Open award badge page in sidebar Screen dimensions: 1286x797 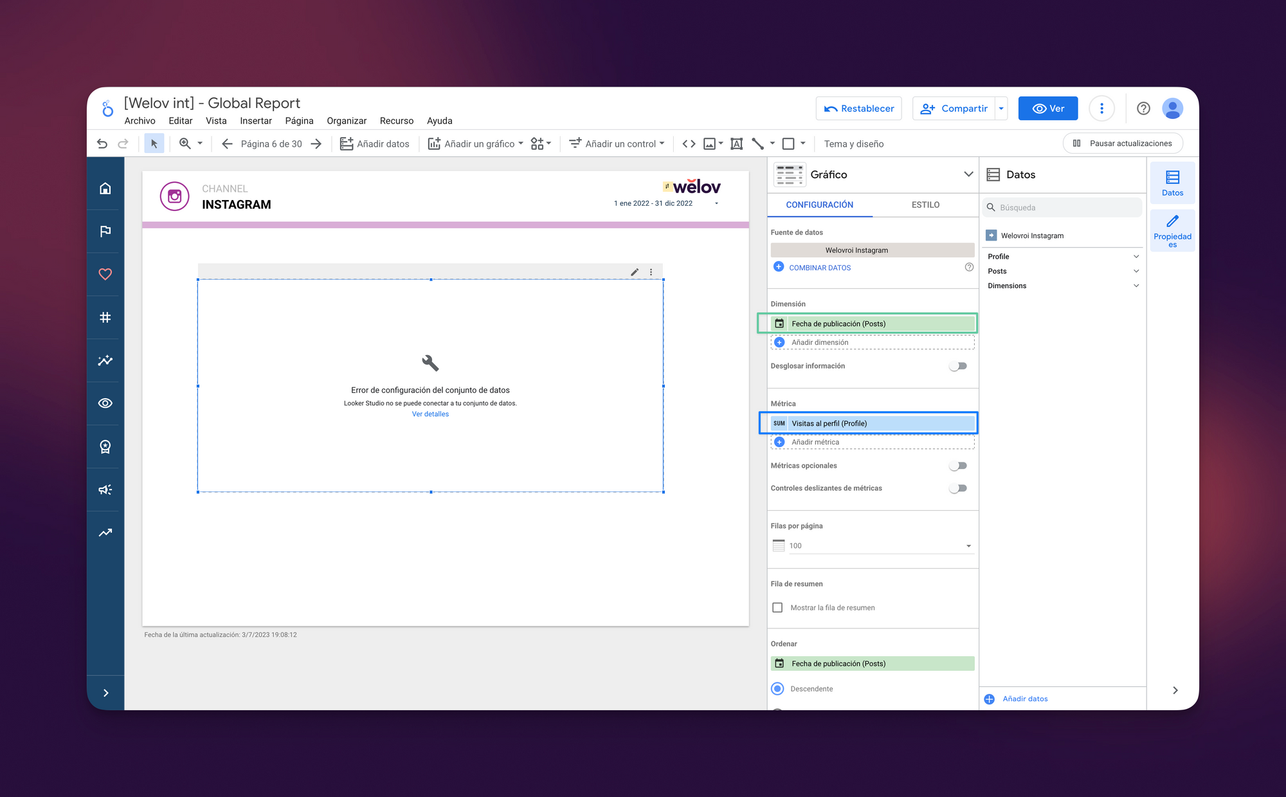(x=105, y=446)
